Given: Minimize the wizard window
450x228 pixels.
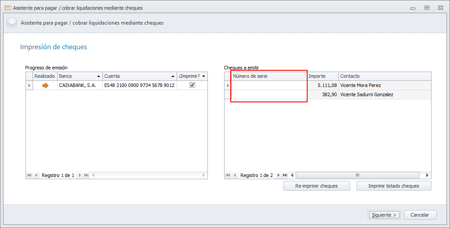Looking at the screenshot, I should (x=413, y=8).
